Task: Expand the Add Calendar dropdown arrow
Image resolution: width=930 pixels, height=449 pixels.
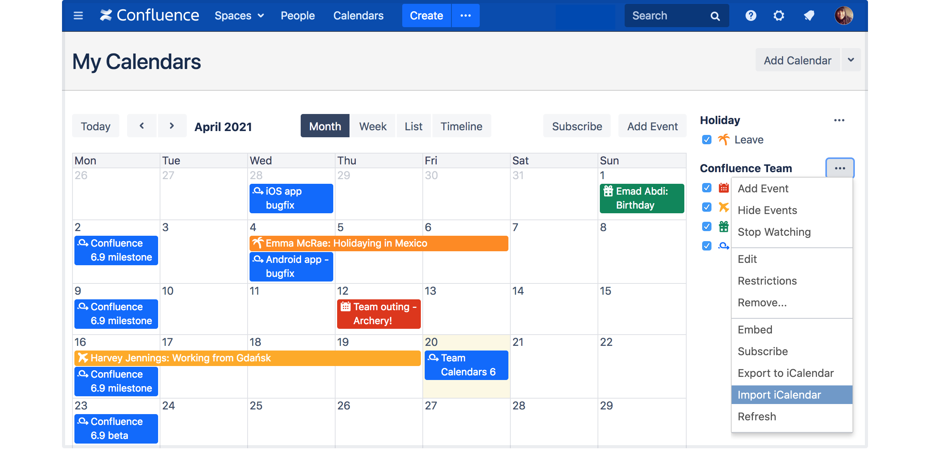Action: click(x=851, y=60)
